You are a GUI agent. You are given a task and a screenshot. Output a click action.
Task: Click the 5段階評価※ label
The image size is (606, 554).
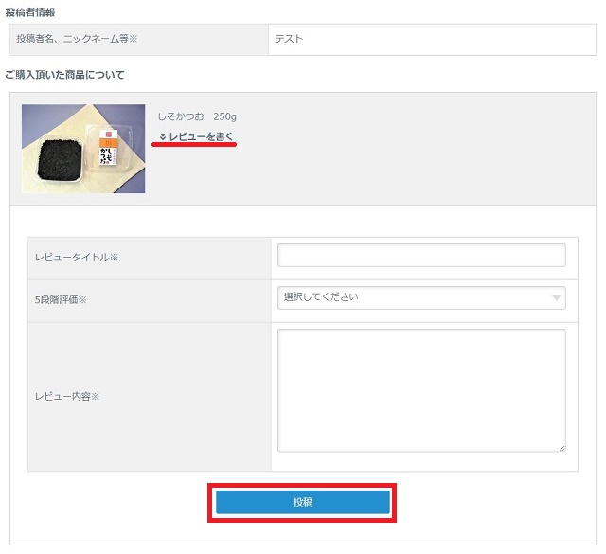pos(61,300)
